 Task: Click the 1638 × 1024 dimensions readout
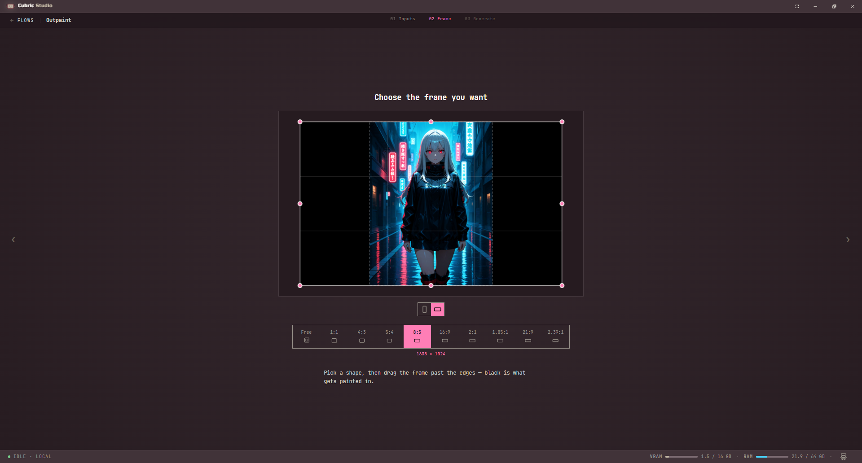point(431,354)
